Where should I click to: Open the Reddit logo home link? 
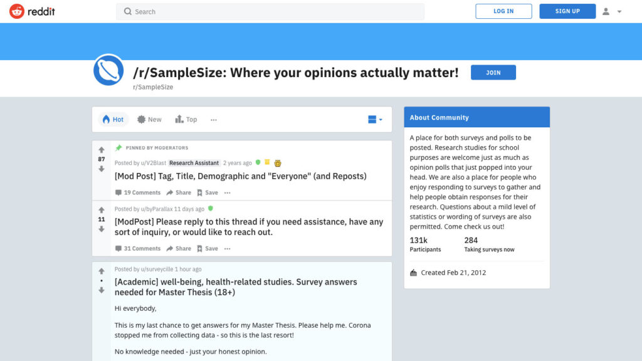(32, 11)
